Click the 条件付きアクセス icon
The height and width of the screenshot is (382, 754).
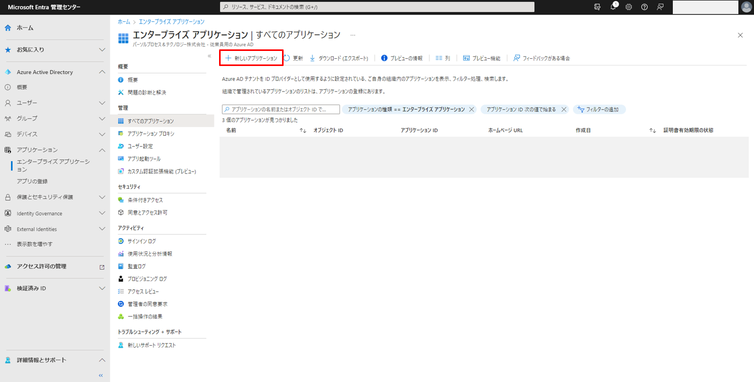click(121, 200)
